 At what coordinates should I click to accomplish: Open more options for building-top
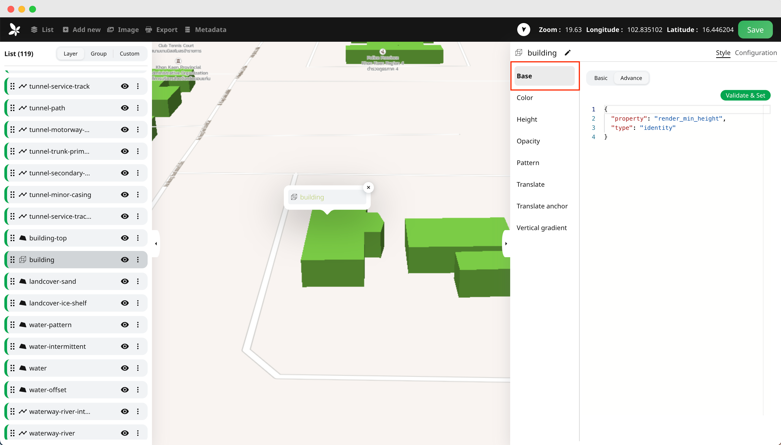point(138,238)
